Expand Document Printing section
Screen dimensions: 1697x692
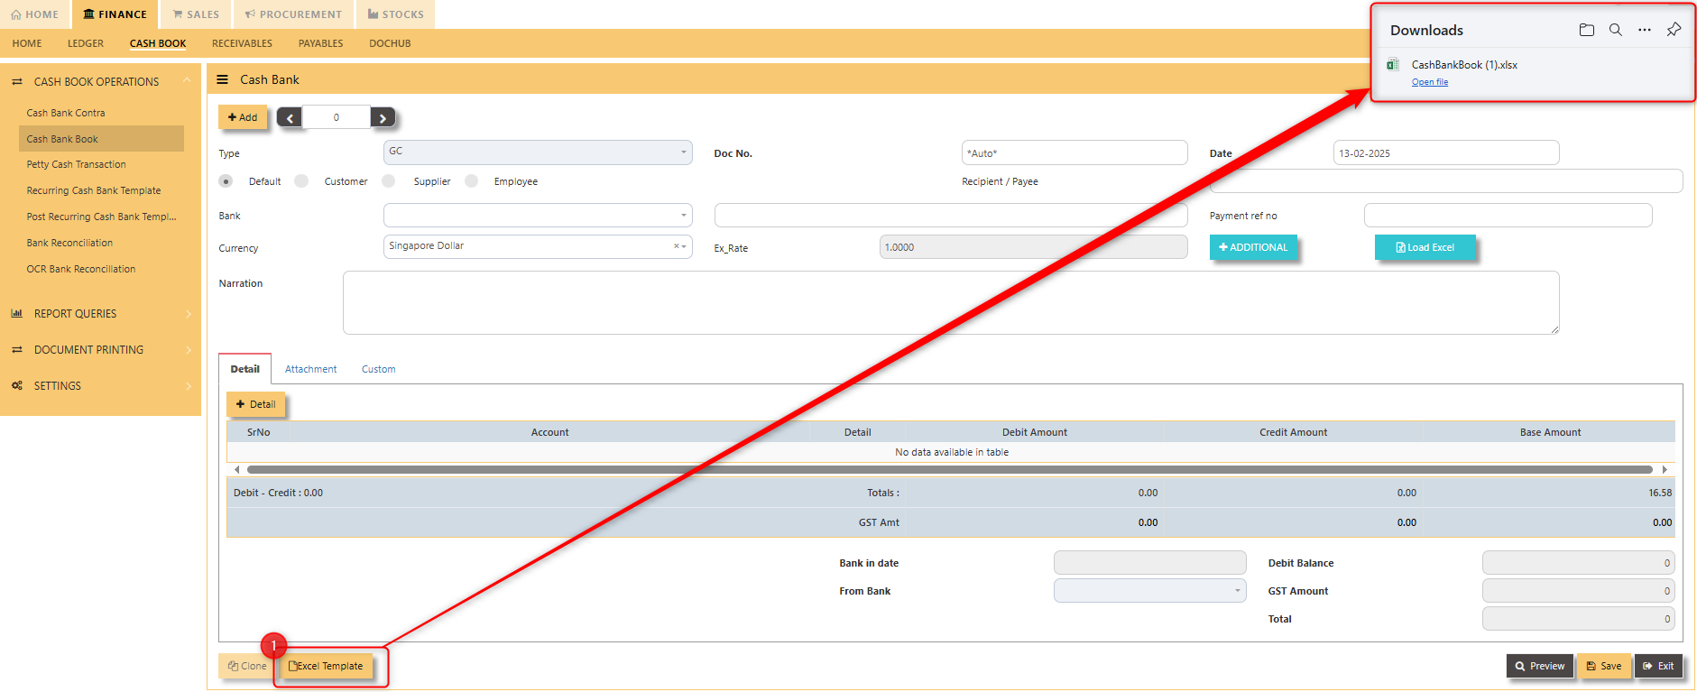pos(188,350)
